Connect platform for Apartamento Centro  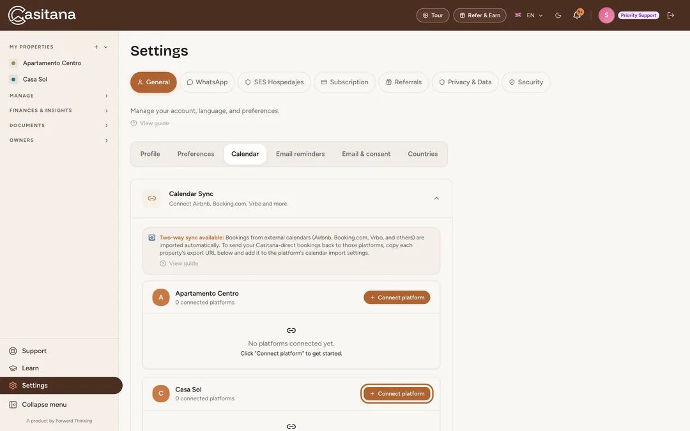click(x=397, y=298)
